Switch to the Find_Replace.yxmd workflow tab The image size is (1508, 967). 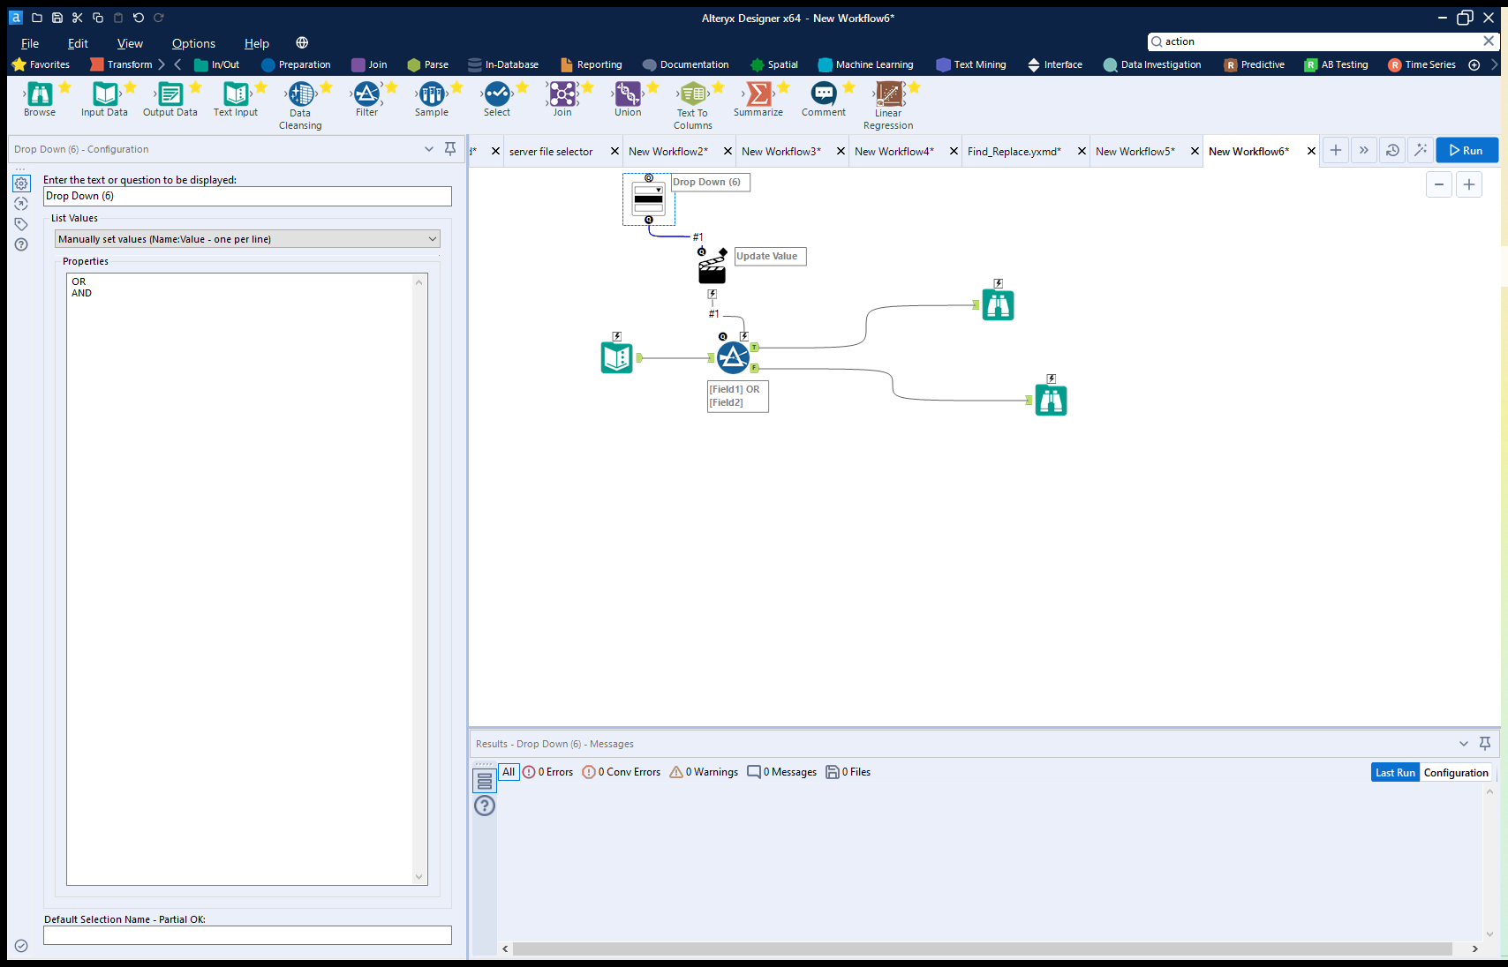point(1015,151)
